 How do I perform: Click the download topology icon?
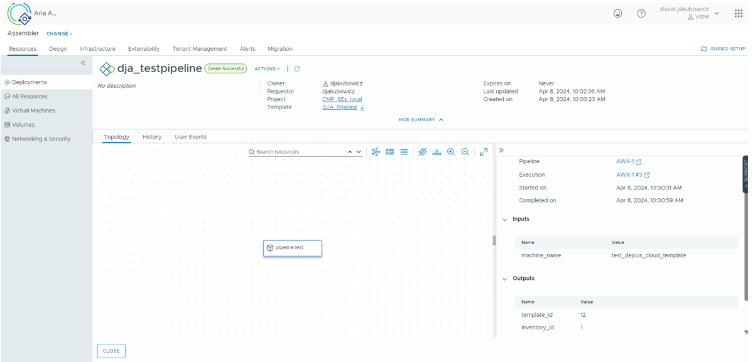click(437, 152)
